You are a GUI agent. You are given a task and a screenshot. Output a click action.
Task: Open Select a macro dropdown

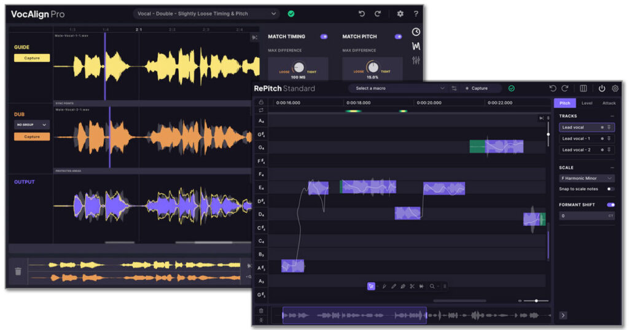[x=398, y=88]
